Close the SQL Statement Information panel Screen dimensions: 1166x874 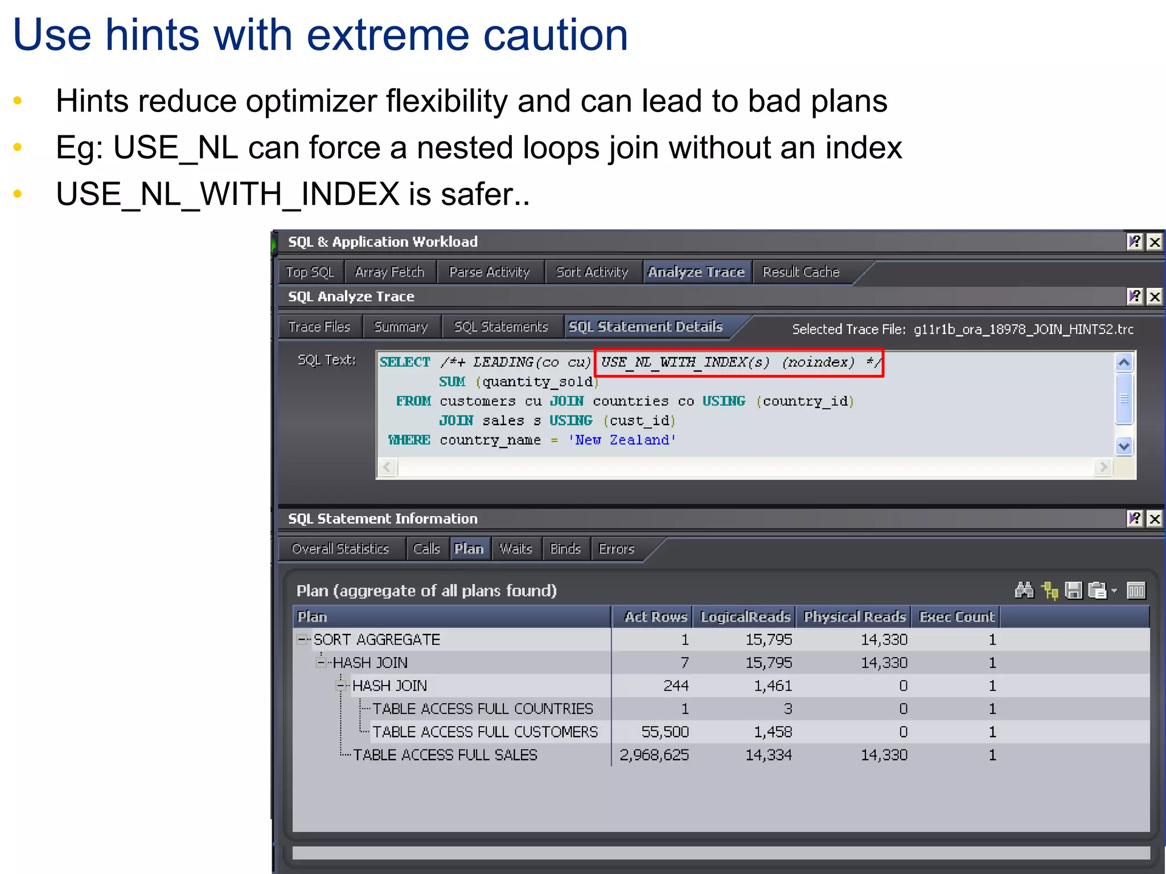tap(1155, 518)
